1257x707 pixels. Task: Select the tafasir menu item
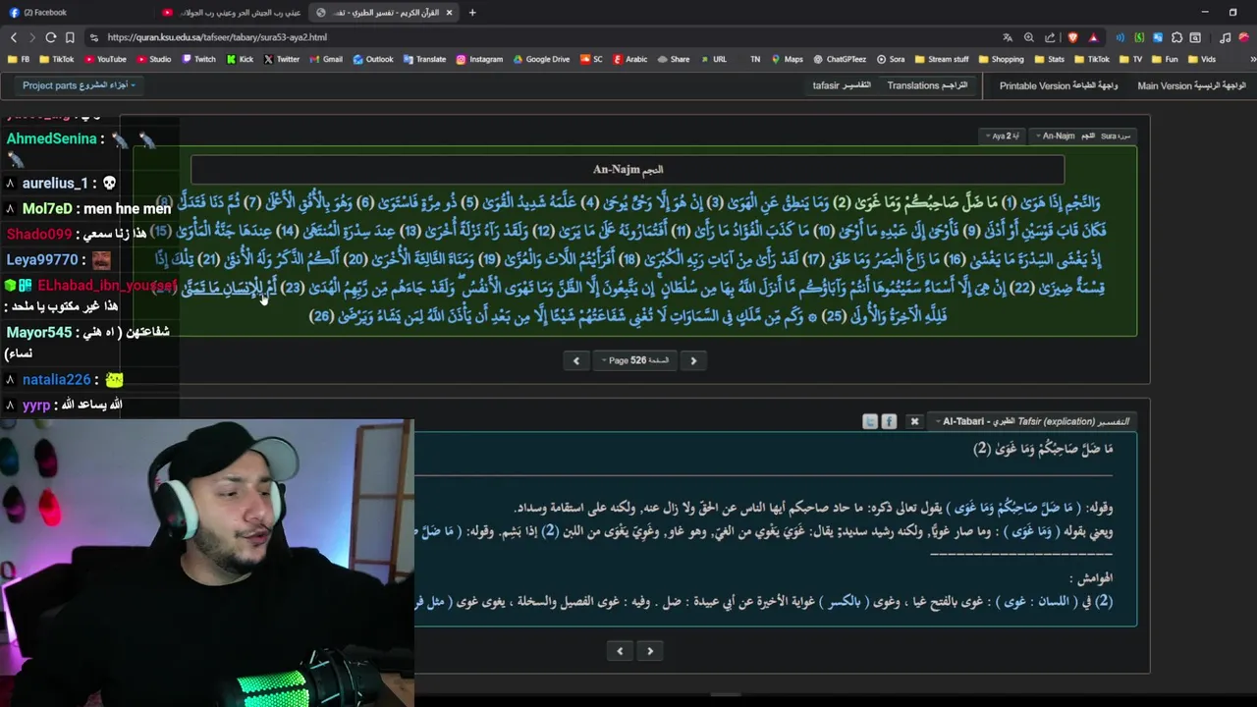pos(842,85)
